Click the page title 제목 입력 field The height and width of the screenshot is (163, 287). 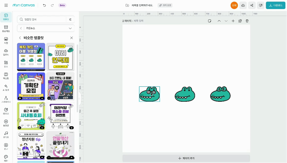point(138,21)
